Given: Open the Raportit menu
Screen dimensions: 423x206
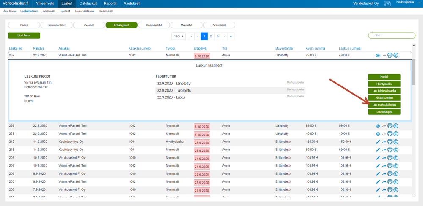Looking at the screenshot, I should coord(110,3).
